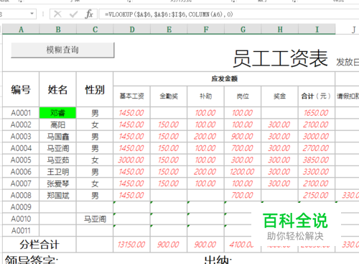Screen dimensions: 359x264
Task: Select column C header
Action: coord(95,29)
